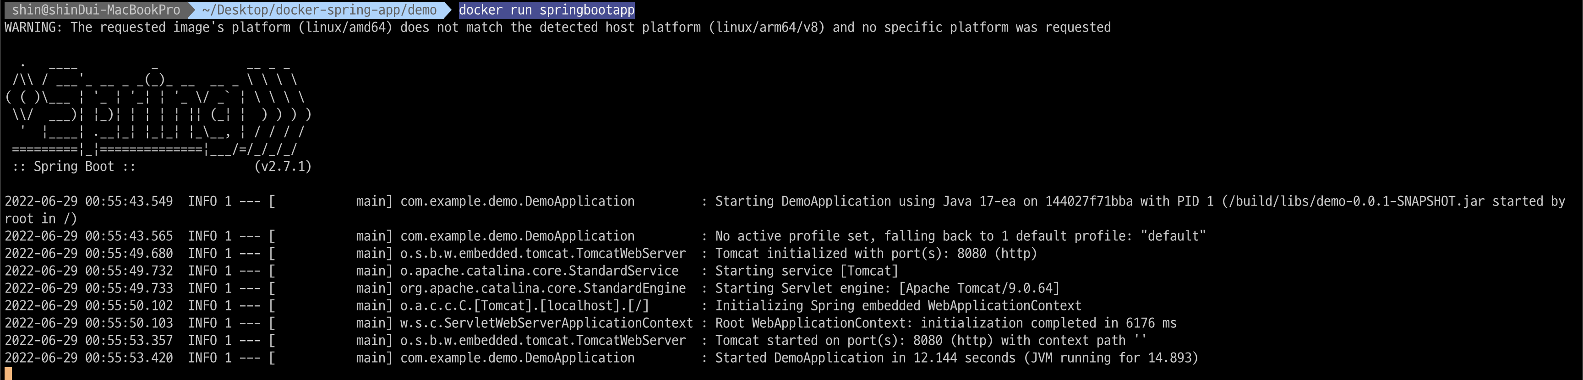Screen dimensions: 1583x380
Task: Click the timestamp 2022-06-29 00:55:53.357
Action: tap(88, 341)
